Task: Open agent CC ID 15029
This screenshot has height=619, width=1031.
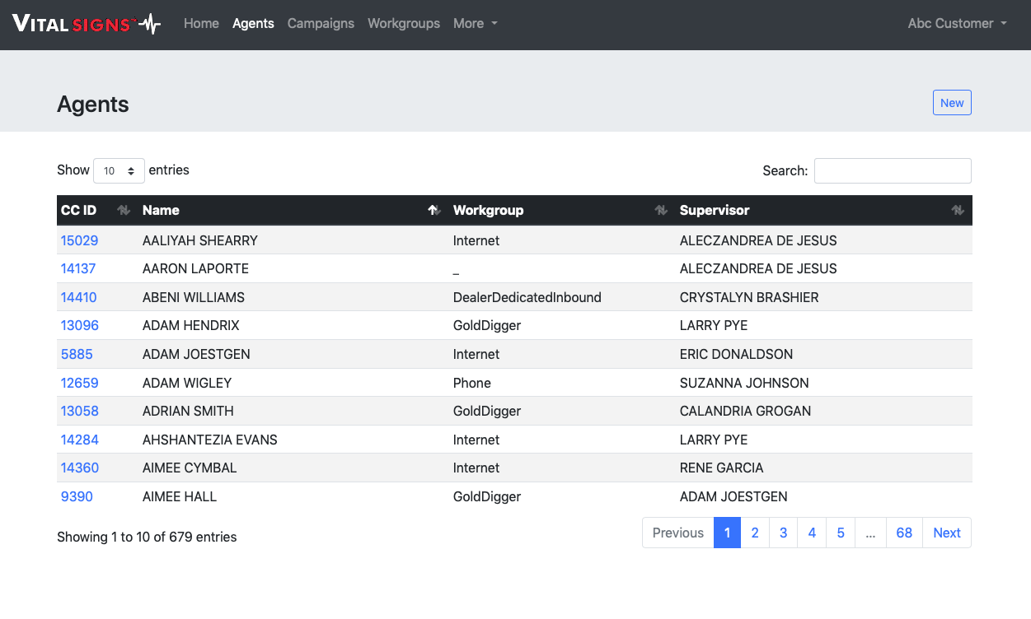Action: pyautogui.click(x=79, y=241)
